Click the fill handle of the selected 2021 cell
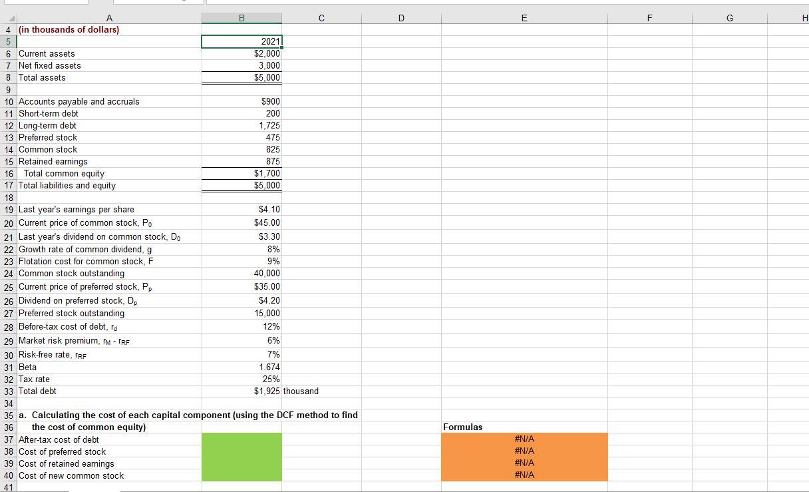Screen dimensions: 809x492 [x=282, y=47]
